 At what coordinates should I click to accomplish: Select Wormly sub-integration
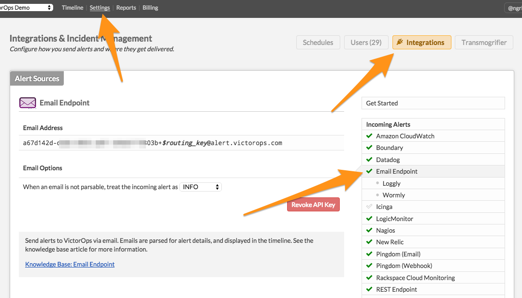point(433,194)
